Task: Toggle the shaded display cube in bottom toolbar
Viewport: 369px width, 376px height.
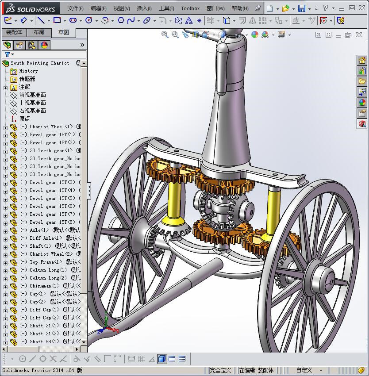Action: pyautogui.click(x=162, y=359)
